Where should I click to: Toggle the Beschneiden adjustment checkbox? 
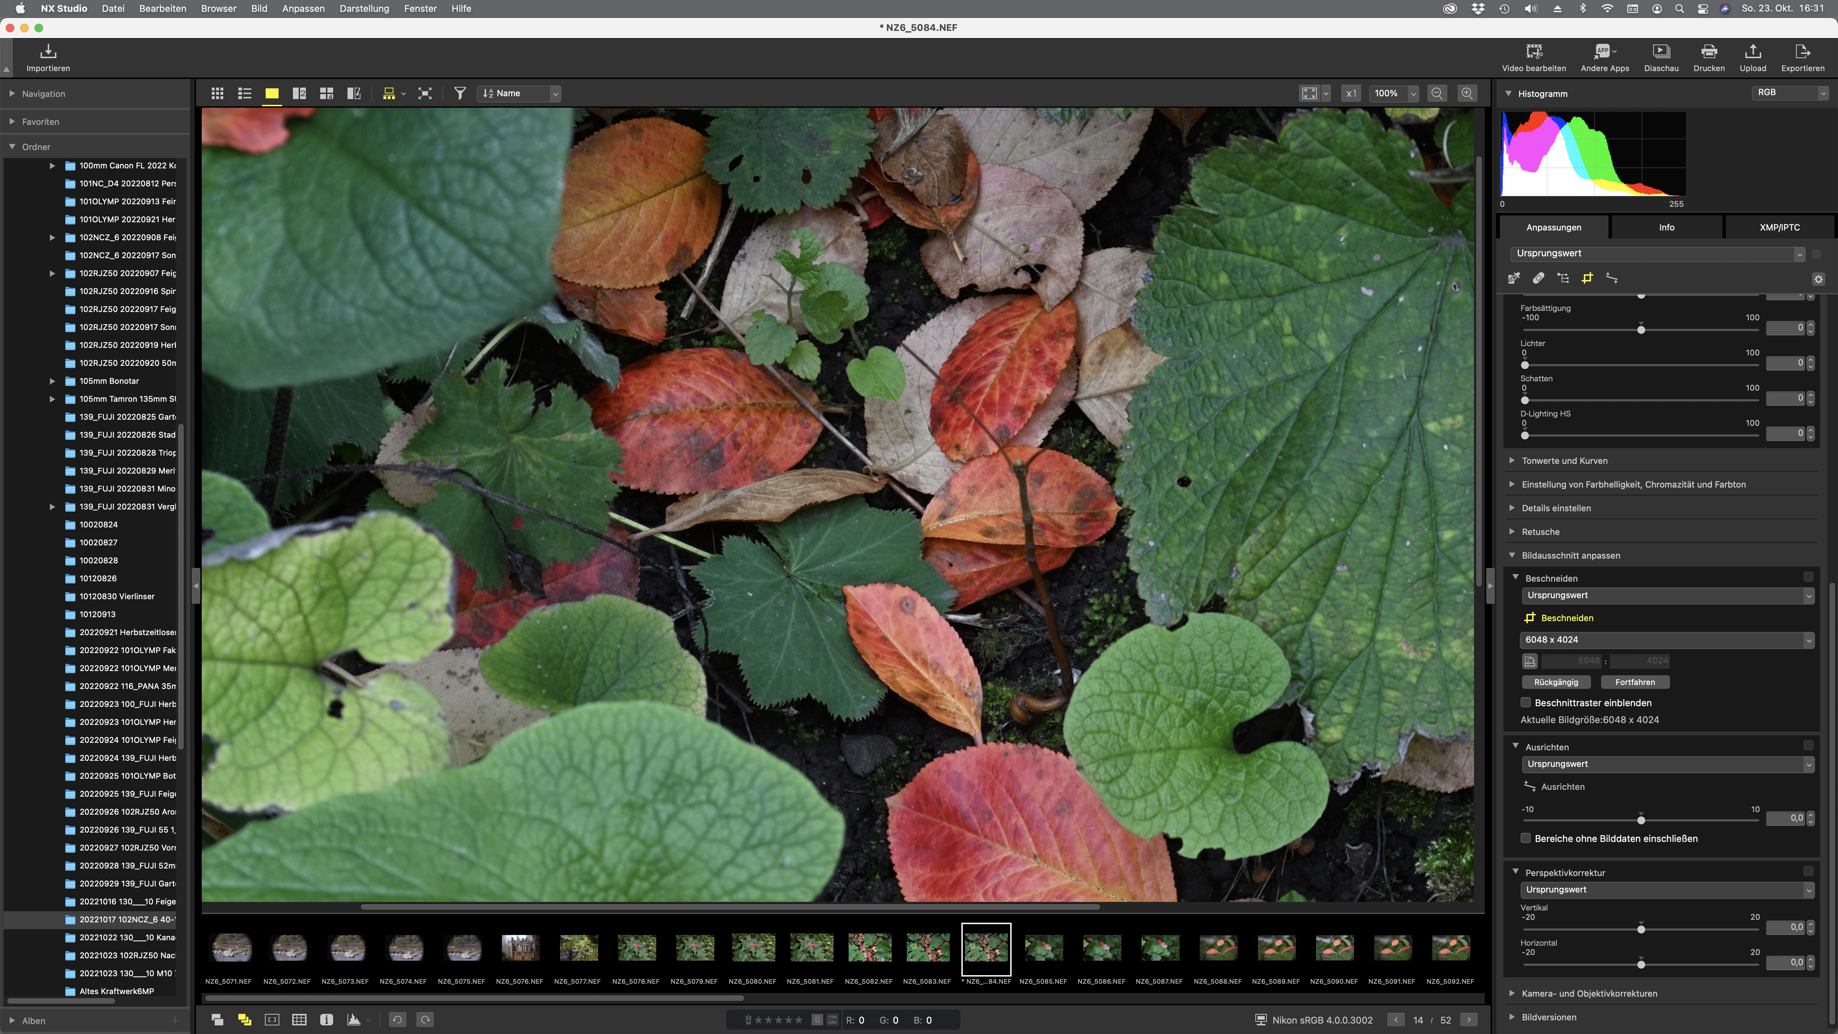(1808, 577)
